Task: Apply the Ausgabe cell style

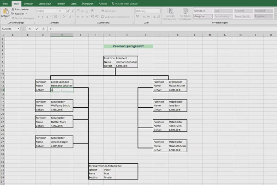Action: [203, 16]
